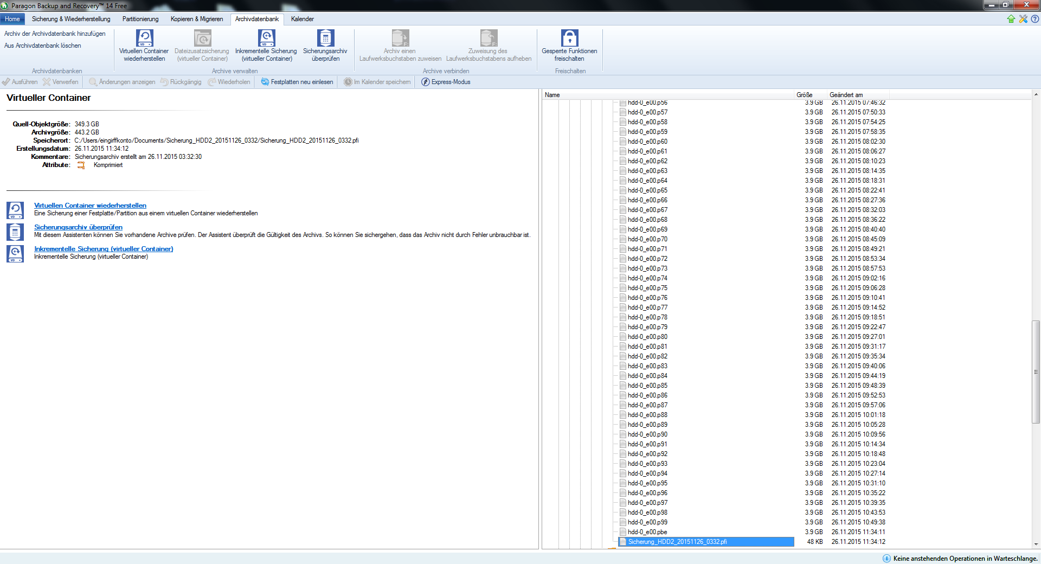The height and width of the screenshot is (564, 1041).
Task: Click Virtuellen Container wiederherstellen ribbon icon
Action: coord(144,38)
